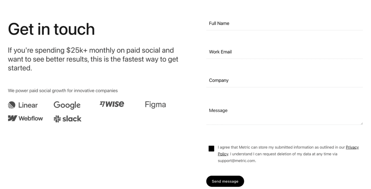Screen dimensions: 371x189
Task: Click the slack wordmark text
Action: (x=72, y=119)
